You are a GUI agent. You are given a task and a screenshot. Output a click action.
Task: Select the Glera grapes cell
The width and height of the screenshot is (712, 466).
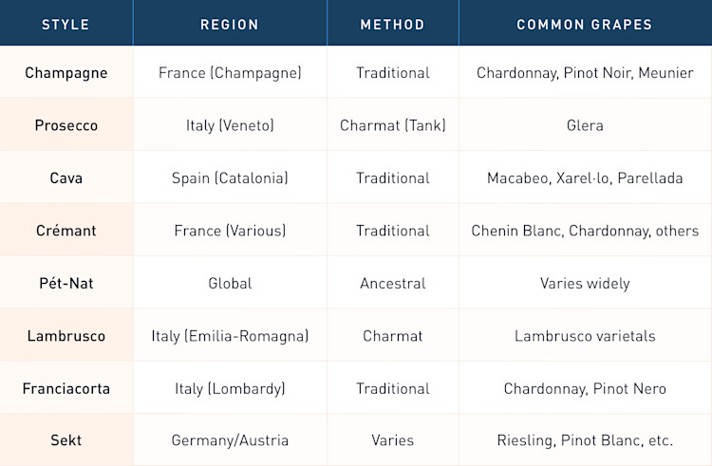click(586, 125)
